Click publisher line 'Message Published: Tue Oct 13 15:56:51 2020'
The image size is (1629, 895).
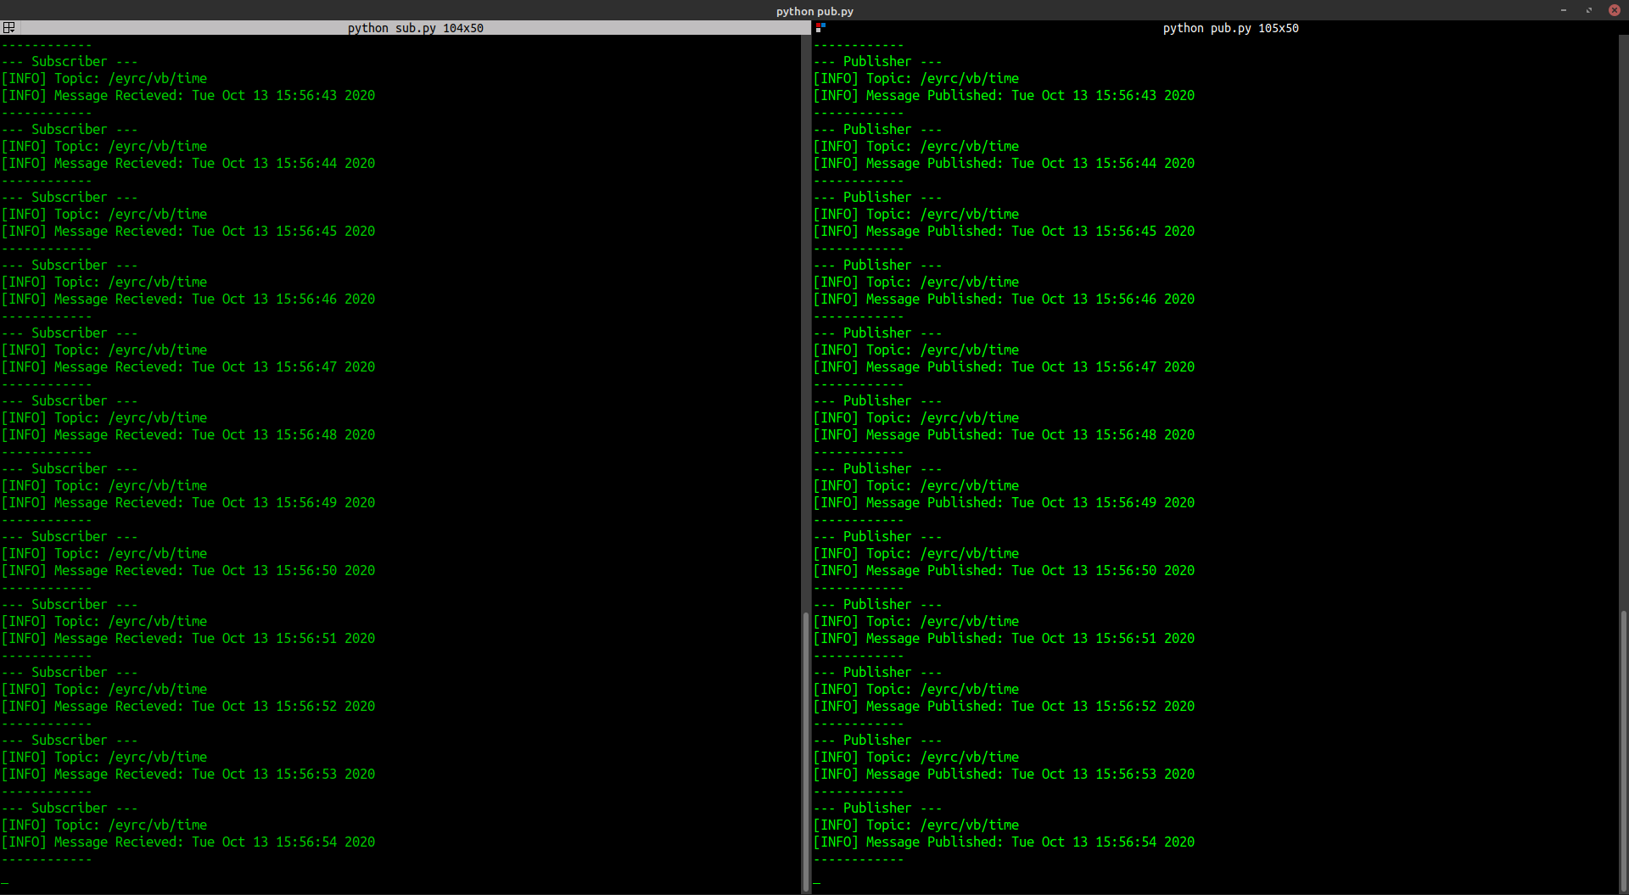pyautogui.click(x=1004, y=639)
